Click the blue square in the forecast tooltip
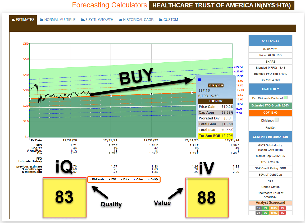Image resolution: width=305 pixels, height=223 pixels. (199, 80)
